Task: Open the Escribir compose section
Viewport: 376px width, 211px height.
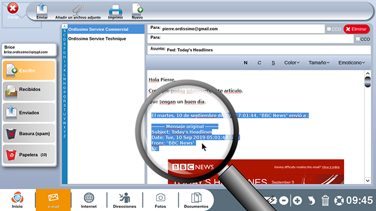Action: click(29, 71)
